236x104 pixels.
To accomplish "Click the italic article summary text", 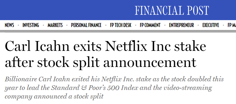I will [x=114, y=88].
